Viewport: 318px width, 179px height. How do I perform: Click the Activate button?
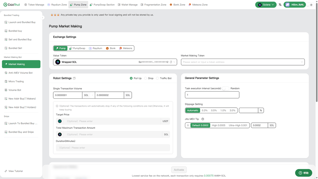pyautogui.click(x=179, y=170)
